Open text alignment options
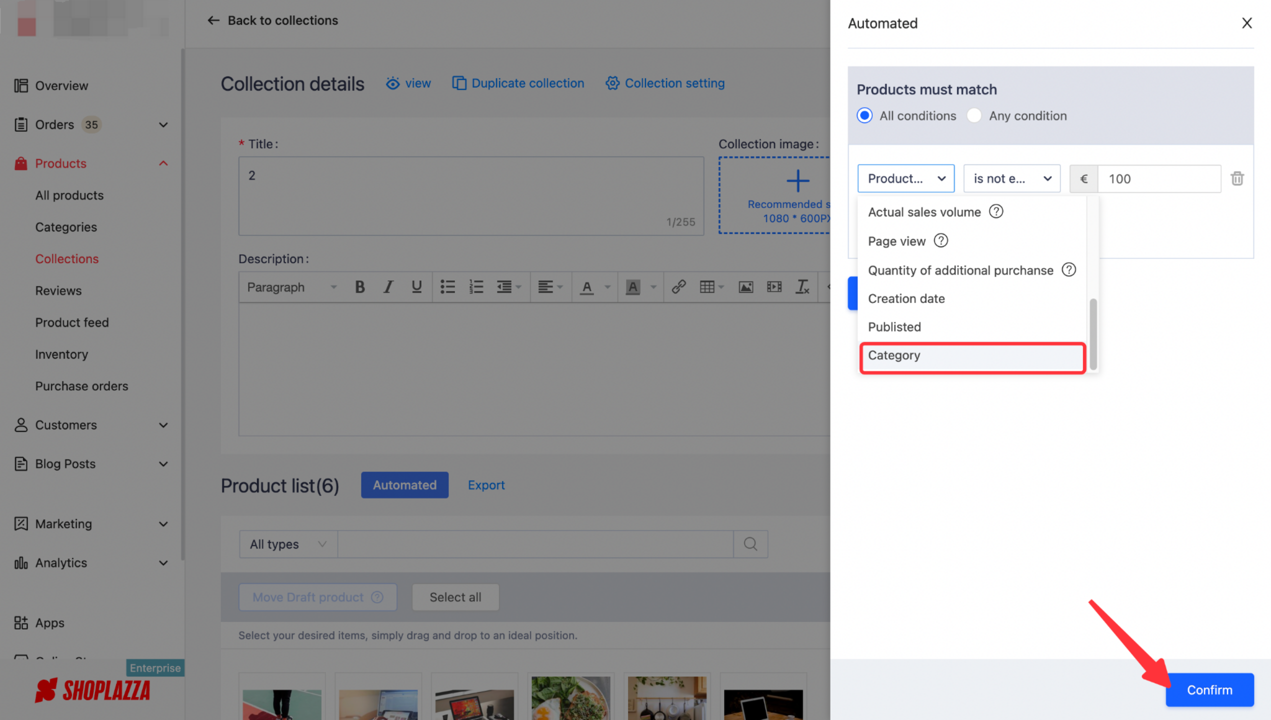 (x=550, y=287)
